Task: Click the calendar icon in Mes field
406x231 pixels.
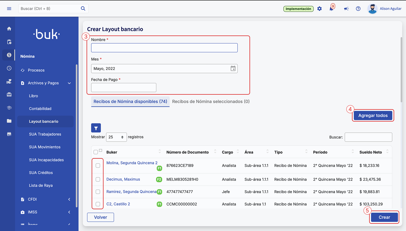Action: click(233, 69)
